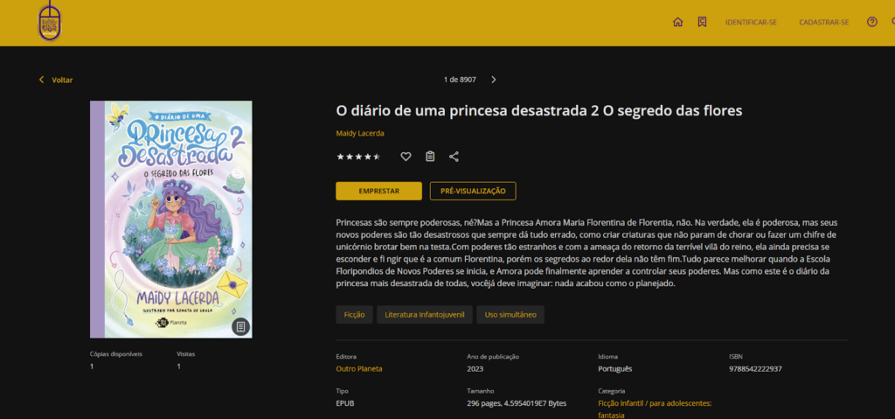Go to the home page icon
The width and height of the screenshot is (895, 419).
tap(677, 22)
